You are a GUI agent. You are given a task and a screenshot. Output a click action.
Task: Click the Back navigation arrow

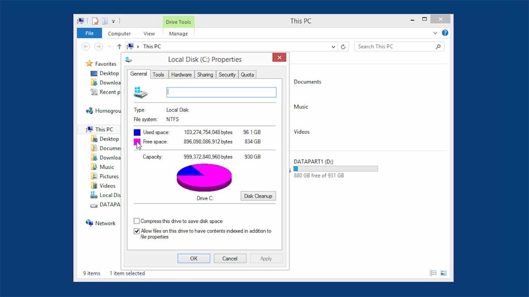[86, 46]
